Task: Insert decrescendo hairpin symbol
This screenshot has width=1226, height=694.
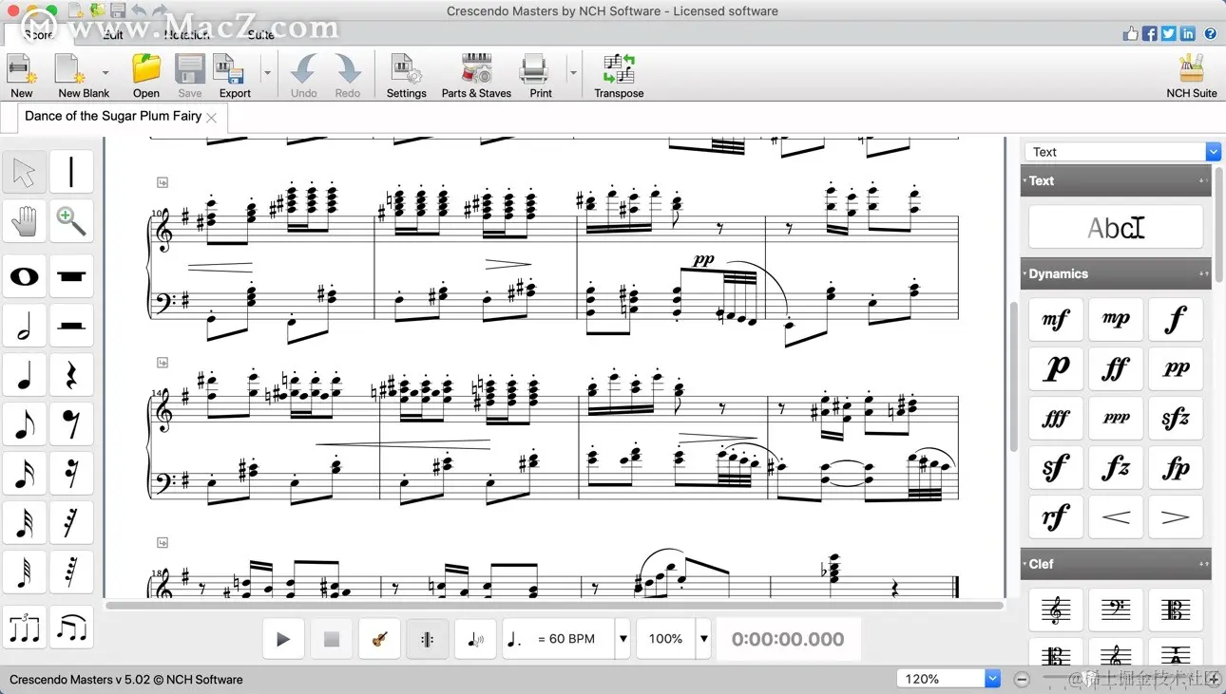Action: 1176,517
